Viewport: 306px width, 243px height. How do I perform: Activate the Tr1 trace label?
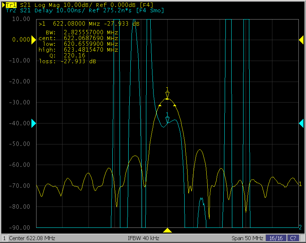click(10, 5)
